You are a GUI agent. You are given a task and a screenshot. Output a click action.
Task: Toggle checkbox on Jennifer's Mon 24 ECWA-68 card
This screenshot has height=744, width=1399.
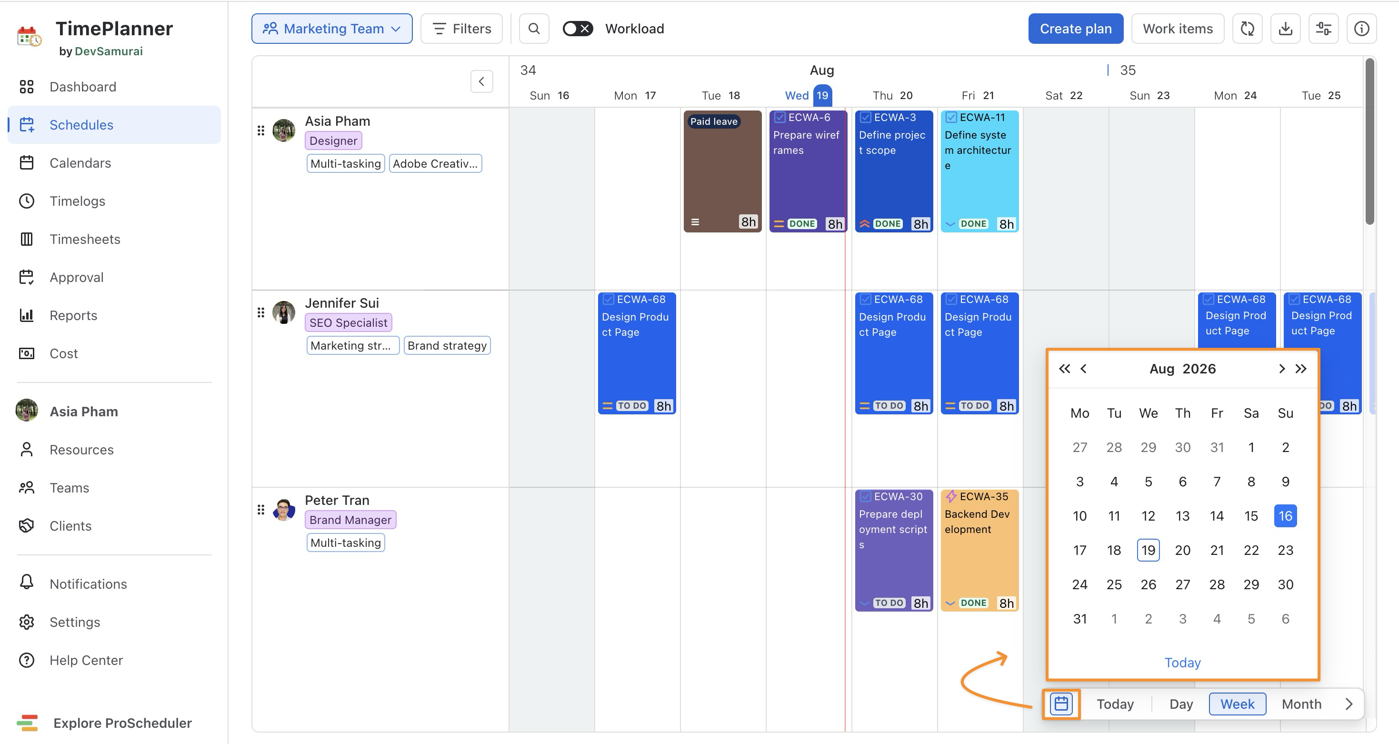(1209, 299)
